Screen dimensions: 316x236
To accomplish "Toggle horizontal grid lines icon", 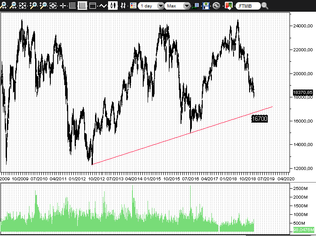I will 72,6.
